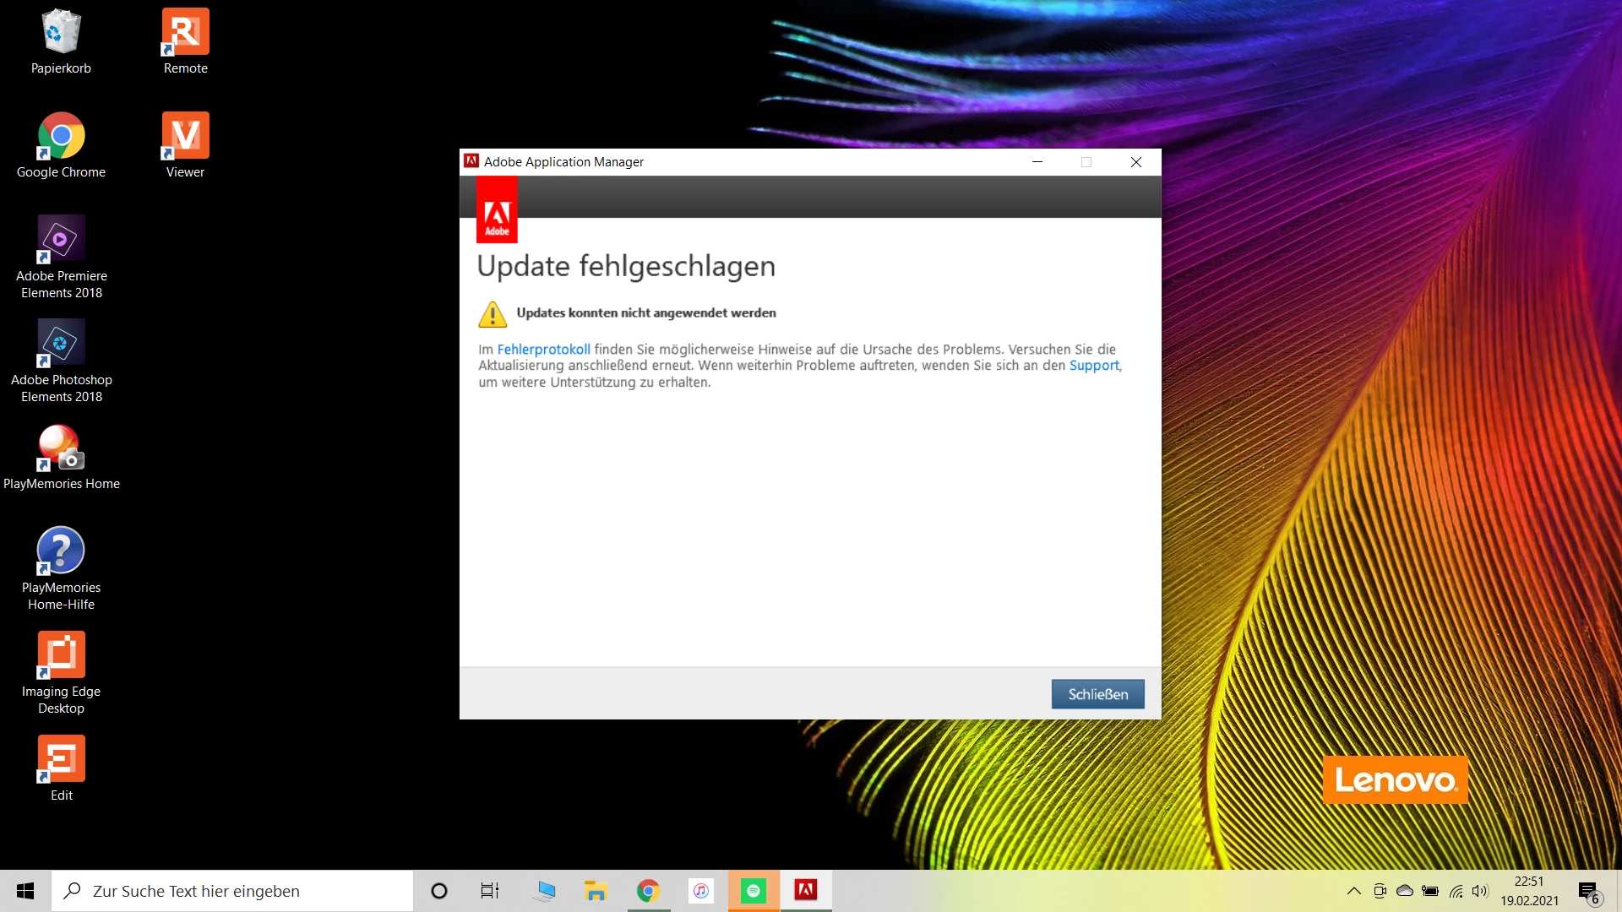Viewport: 1622px width, 912px height.
Task: Select the PlayMemories Home camera shortcut
Action: click(x=61, y=458)
